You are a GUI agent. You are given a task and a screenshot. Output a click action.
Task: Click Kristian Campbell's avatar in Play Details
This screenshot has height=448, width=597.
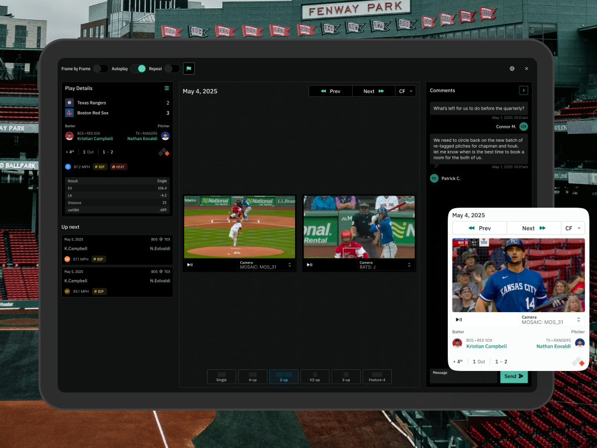[69, 136]
